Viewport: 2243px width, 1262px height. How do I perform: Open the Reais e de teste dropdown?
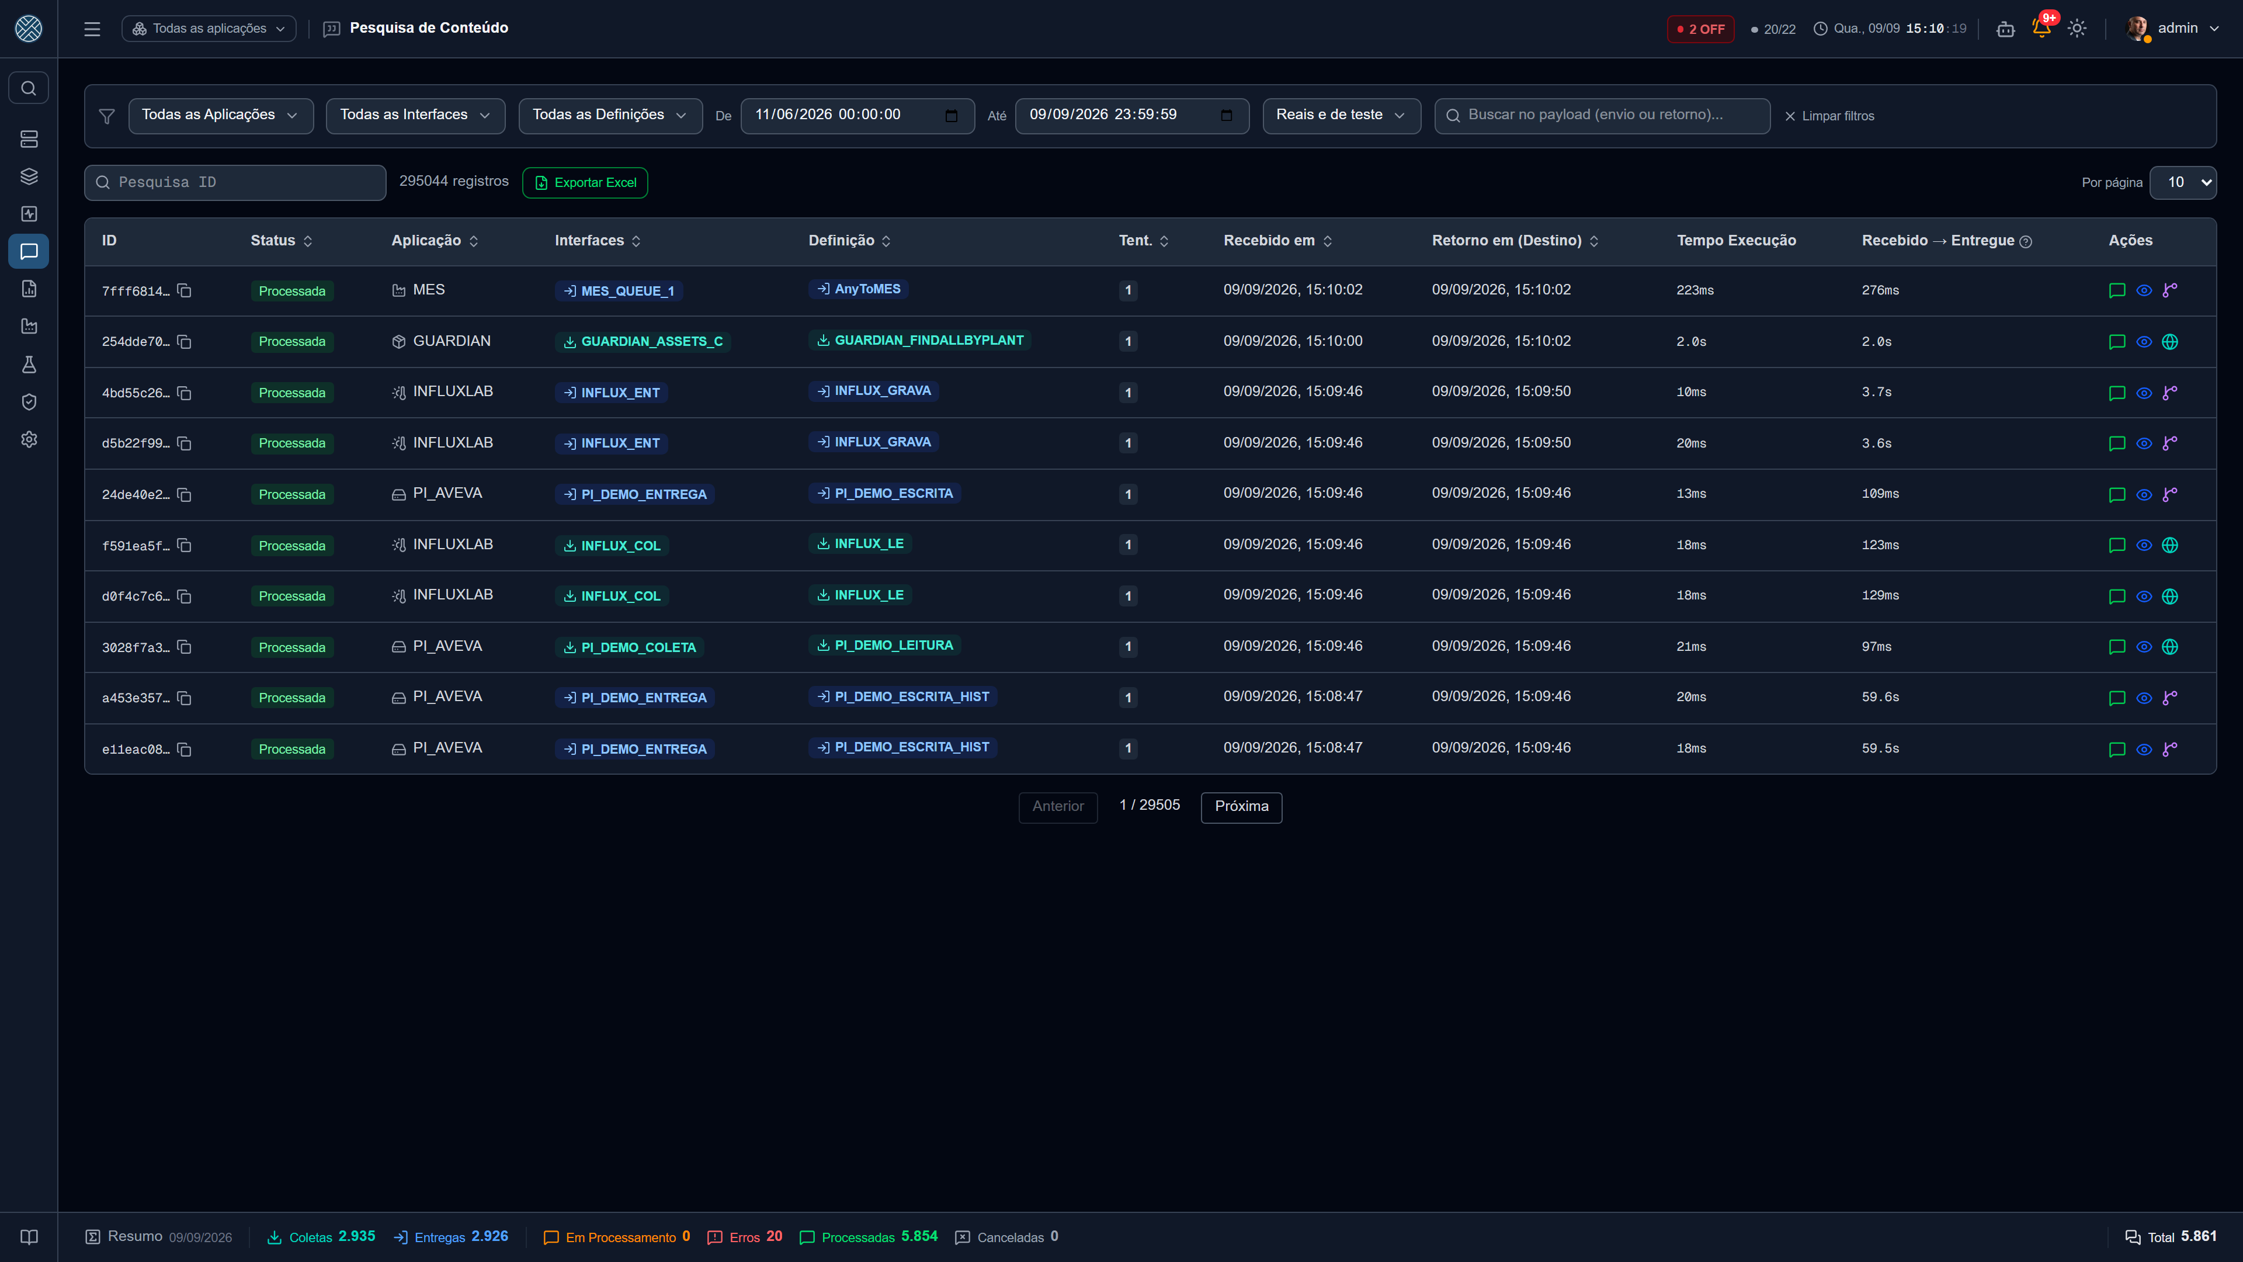1341,115
